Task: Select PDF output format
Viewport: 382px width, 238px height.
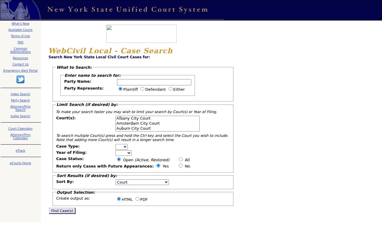Action: coord(137,199)
